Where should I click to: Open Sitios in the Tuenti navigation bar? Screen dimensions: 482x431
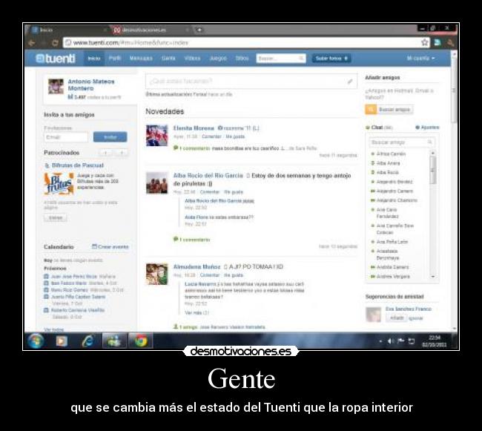click(242, 58)
